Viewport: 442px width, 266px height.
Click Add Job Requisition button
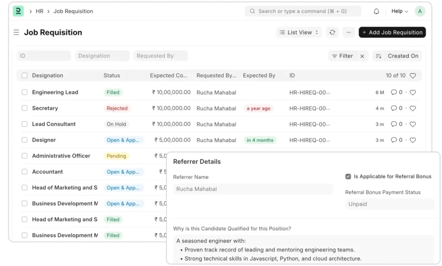click(x=392, y=32)
